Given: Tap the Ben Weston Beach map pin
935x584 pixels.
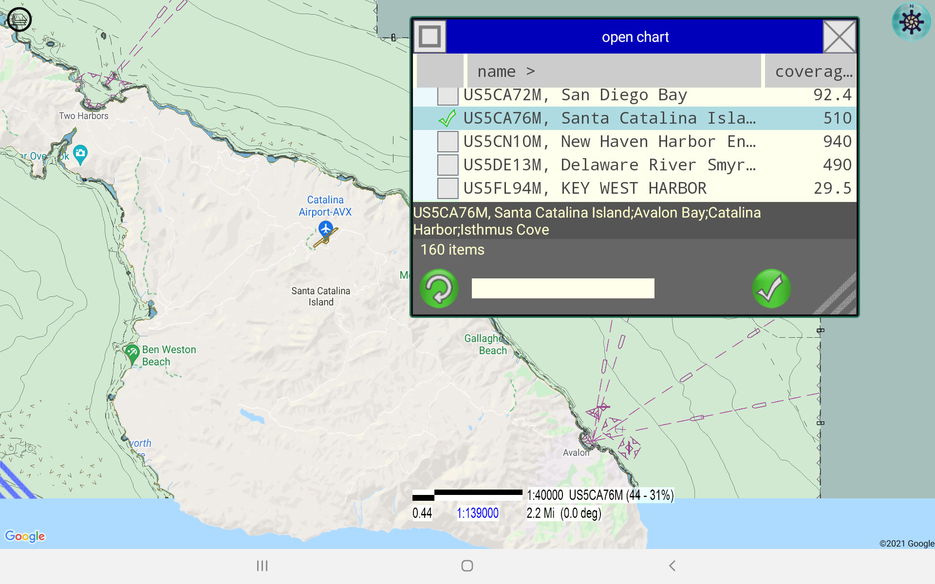Looking at the screenshot, I should click(132, 354).
